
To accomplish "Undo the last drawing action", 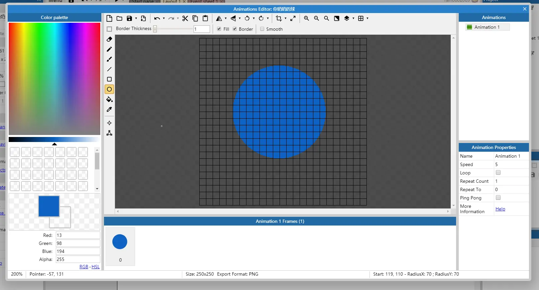I will (x=157, y=18).
